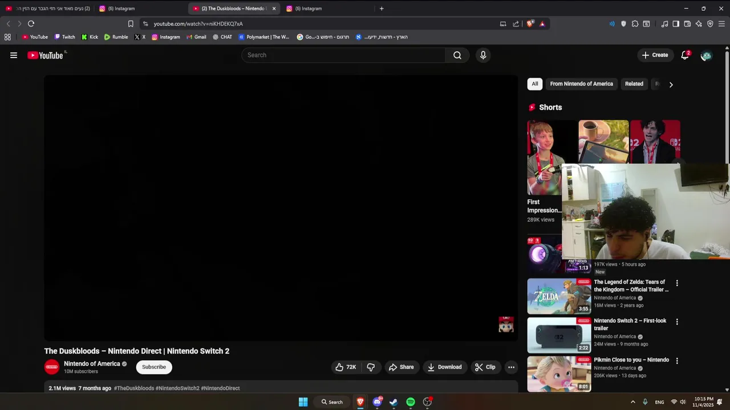Screen dimensions: 730x410
Task: Open the YouTube guide hamburger menu
Action: point(14,55)
